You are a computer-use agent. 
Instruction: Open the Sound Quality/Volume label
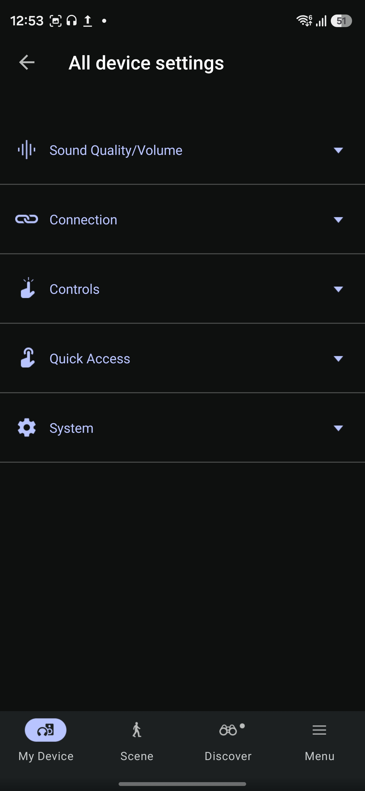tap(116, 150)
